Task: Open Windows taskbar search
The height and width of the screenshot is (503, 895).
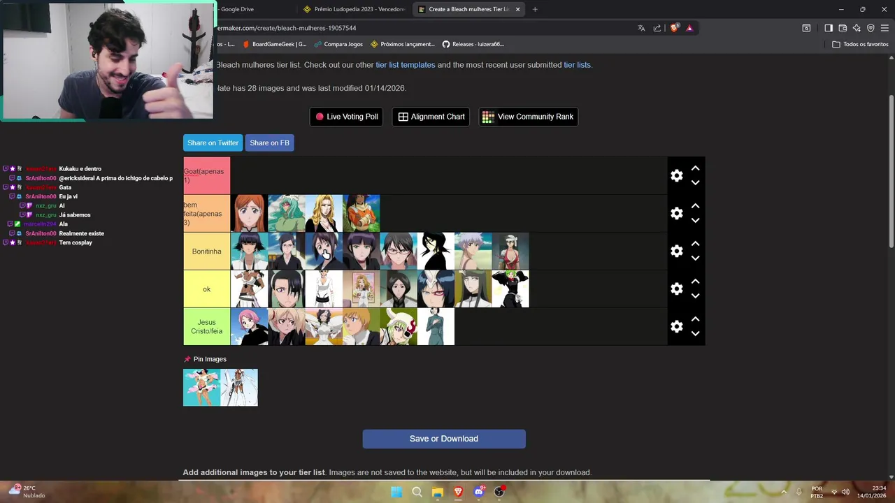Action: (x=417, y=492)
